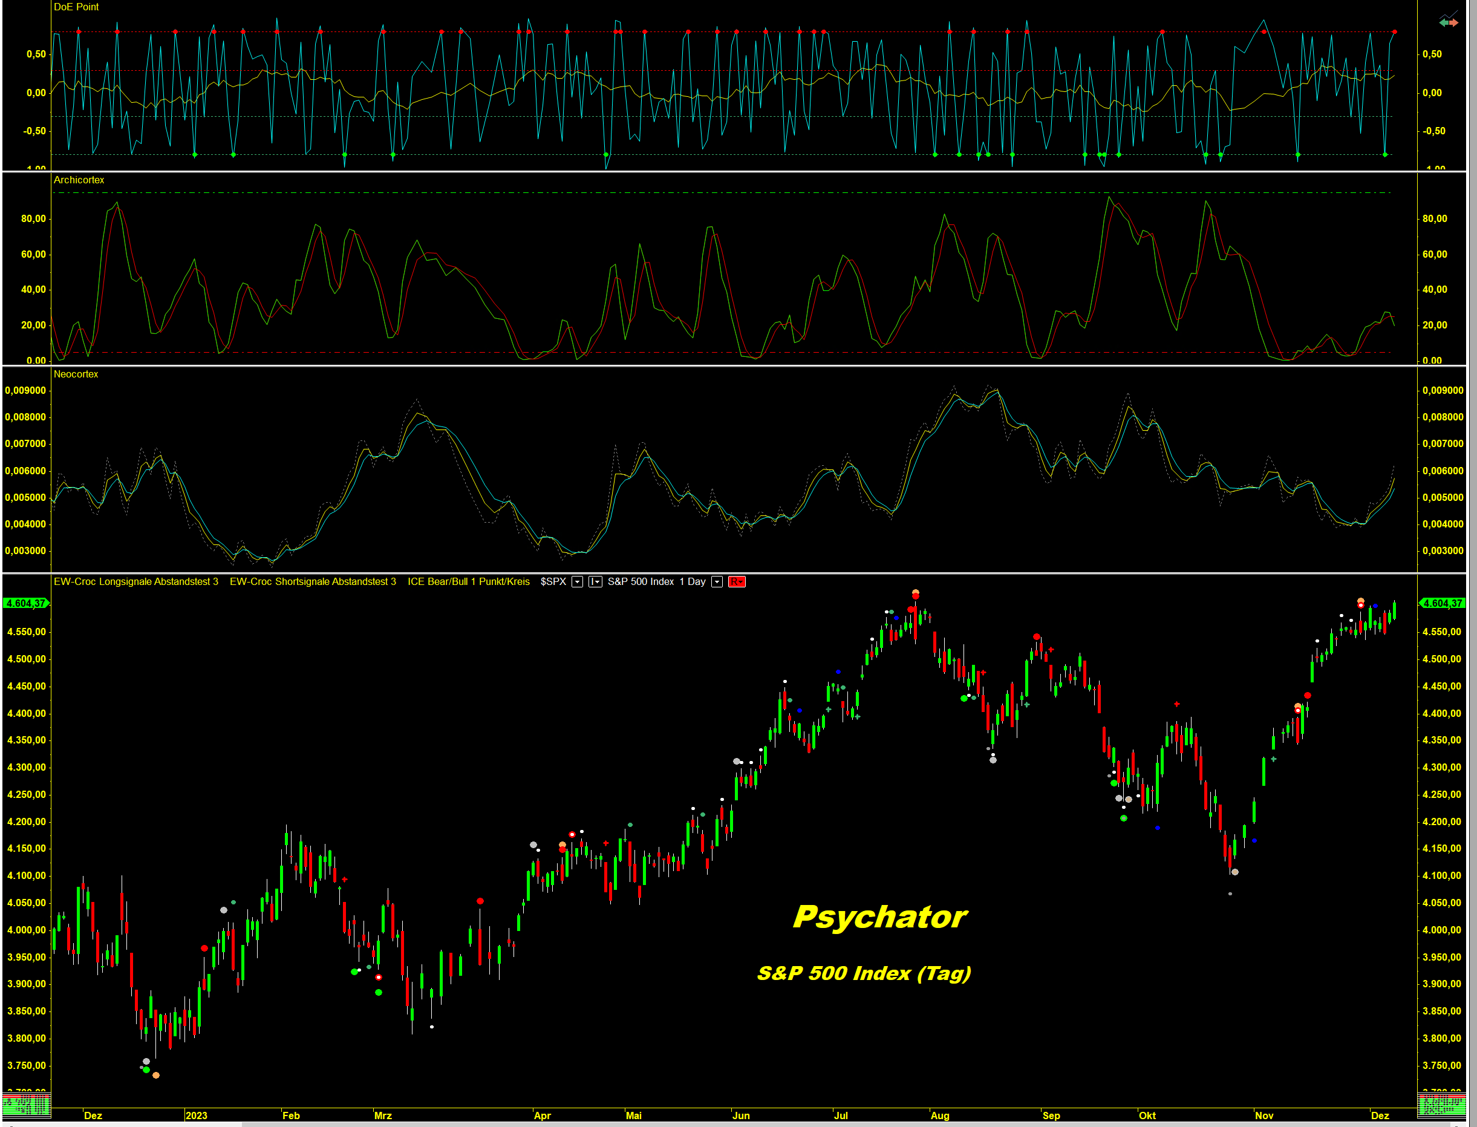Screen dimensions: 1477x1127
Task: Click the vertical scrollbar on right edge
Action: (x=1472, y=537)
